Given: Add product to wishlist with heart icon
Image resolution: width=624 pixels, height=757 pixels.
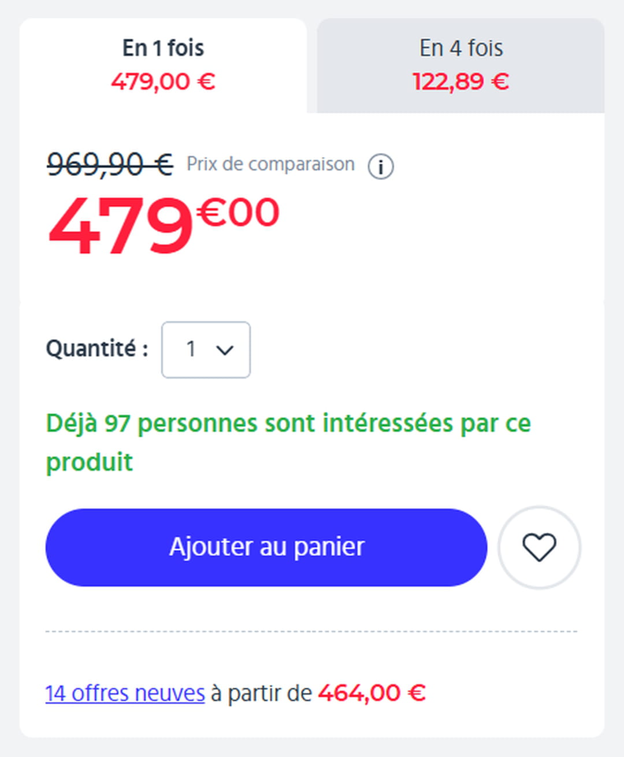Looking at the screenshot, I should 539,547.
